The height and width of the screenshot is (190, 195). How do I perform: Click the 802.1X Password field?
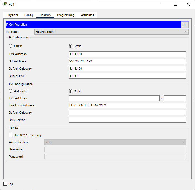pyautogui.click(x=115, y=157)
